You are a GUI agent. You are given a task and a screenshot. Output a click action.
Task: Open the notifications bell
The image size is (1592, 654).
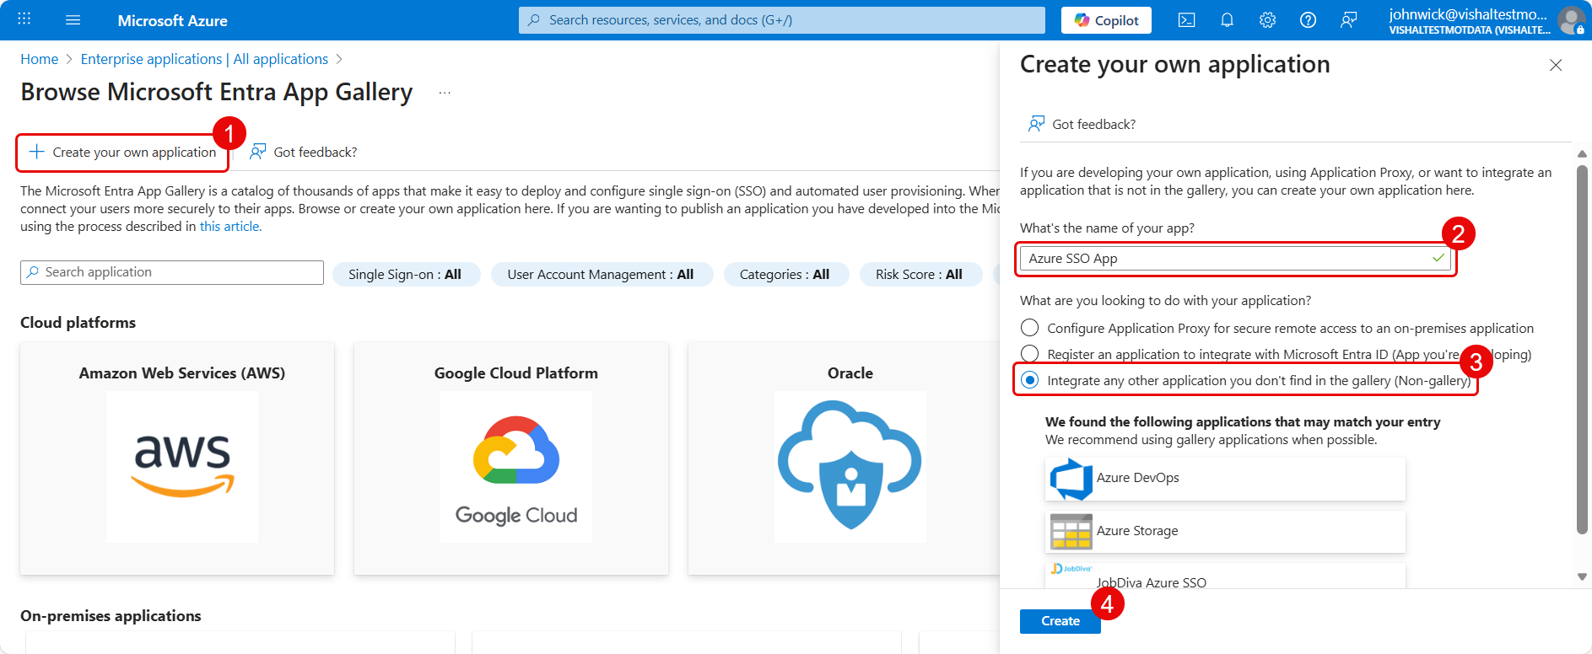pyautogui.click(x=1227, y=20)
